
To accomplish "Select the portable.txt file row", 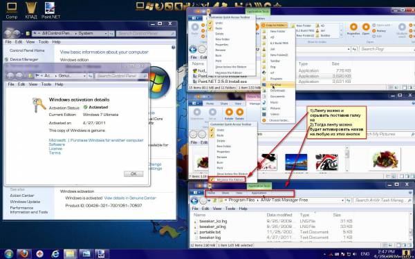I will click(273, 232).
